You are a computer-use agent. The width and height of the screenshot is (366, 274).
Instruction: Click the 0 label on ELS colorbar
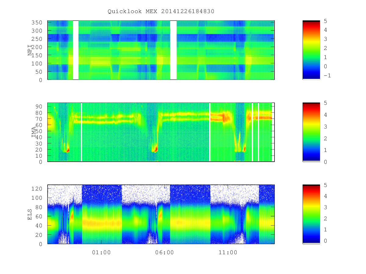[325, 241]
